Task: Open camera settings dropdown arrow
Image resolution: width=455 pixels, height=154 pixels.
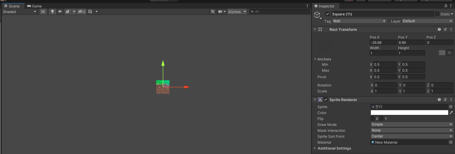Action: click(225, 12)
